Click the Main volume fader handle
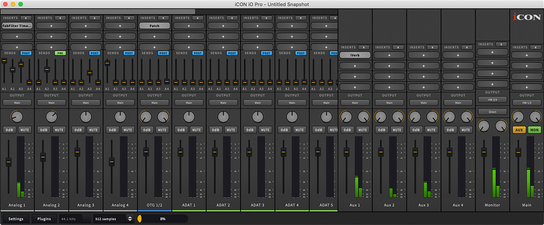Image resolution: width=544 pixels, height=225 pixels. tap(518, 152)
